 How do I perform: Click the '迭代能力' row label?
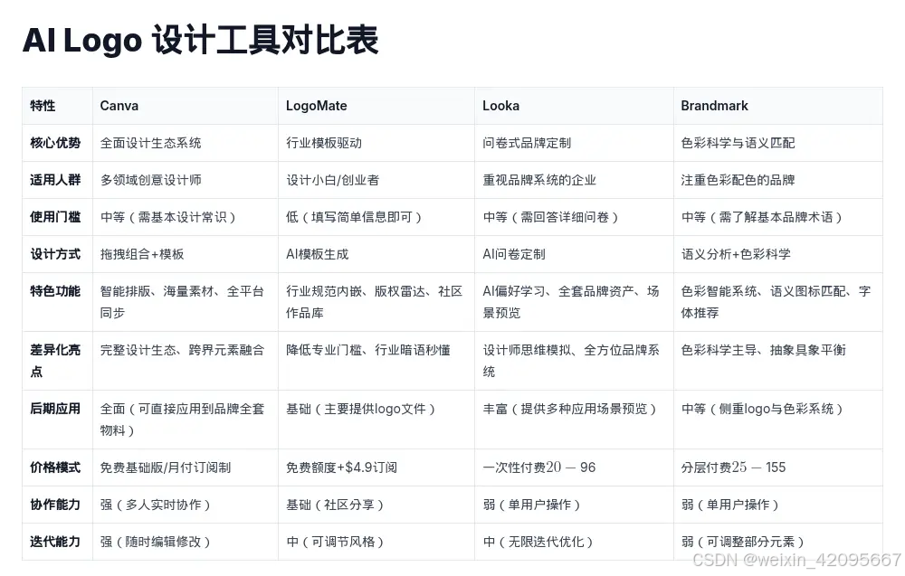pos(55,542)
